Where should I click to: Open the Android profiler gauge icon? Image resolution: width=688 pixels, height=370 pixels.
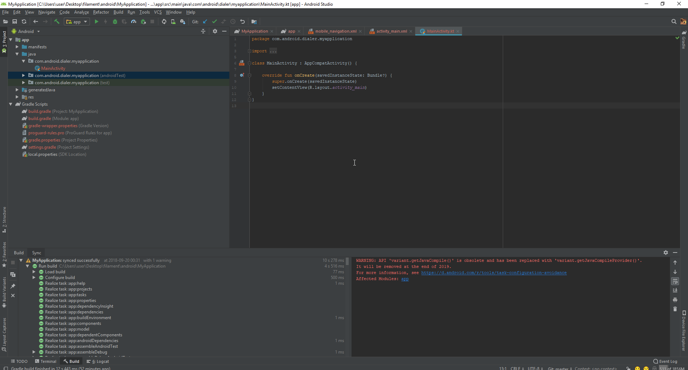coord(134,22)
